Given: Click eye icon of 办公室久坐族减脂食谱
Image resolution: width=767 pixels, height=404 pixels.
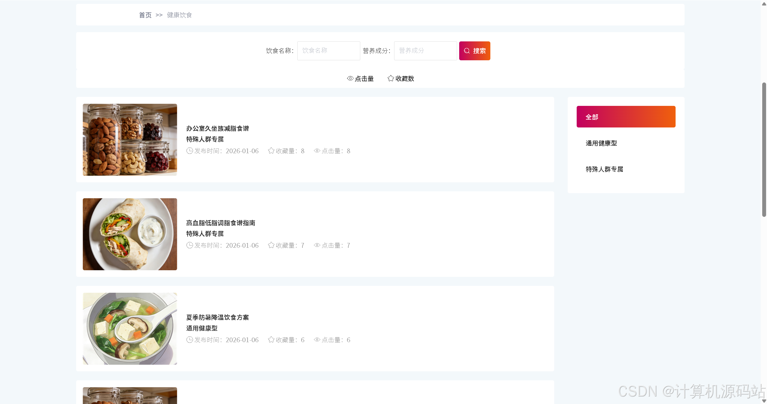Looking at the screenshot, I should point(317,151).
